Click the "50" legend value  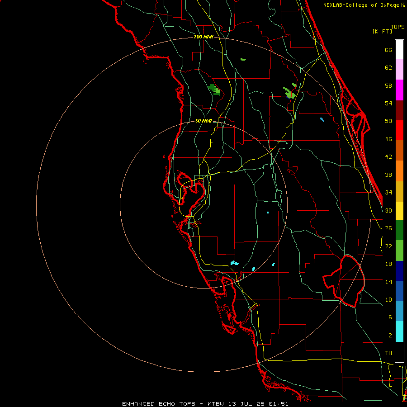pos(388,121)
